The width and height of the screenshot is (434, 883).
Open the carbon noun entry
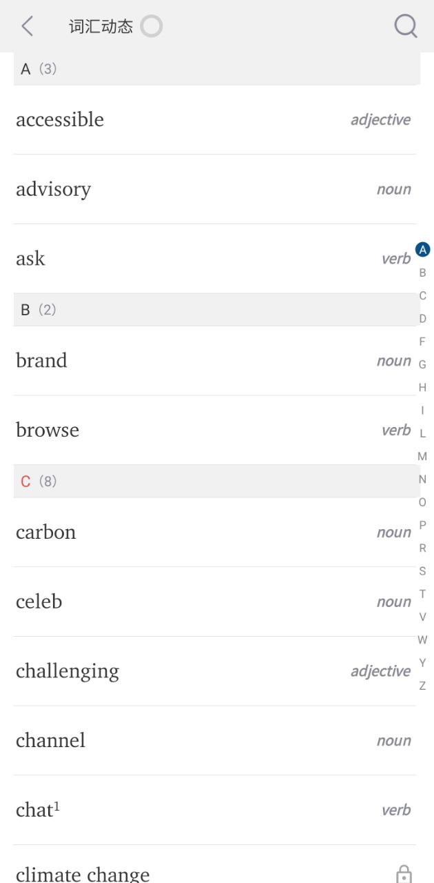coord(45,532)
